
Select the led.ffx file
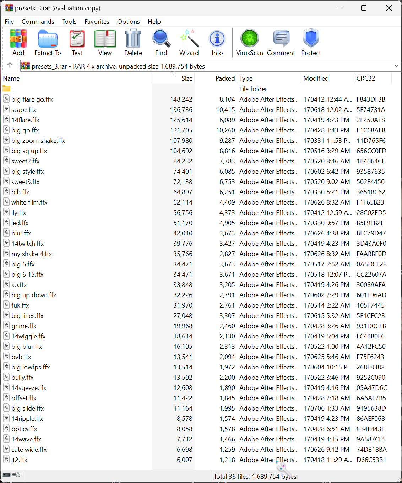[20, 223]
